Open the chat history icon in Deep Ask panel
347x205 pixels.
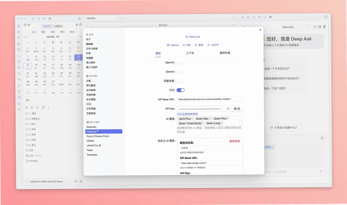click(x=320, y=26)
